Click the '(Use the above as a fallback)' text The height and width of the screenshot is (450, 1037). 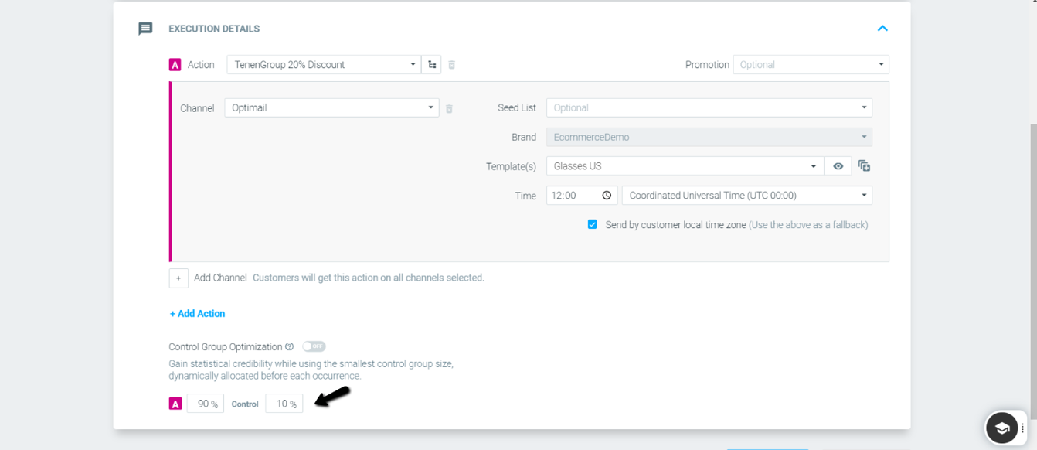click(808, 225)
